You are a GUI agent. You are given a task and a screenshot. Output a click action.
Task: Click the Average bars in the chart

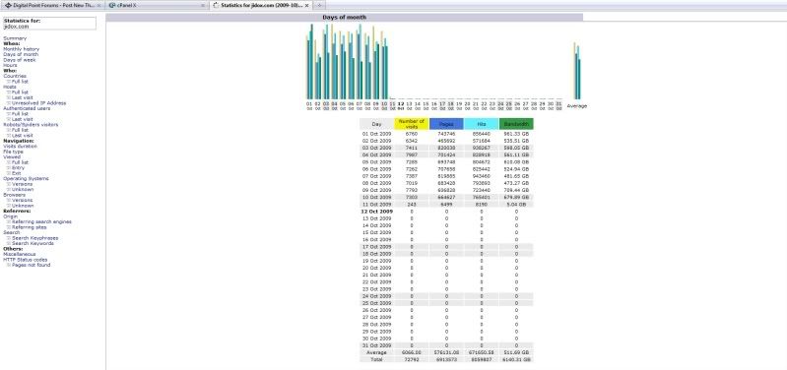click(577, 71)
